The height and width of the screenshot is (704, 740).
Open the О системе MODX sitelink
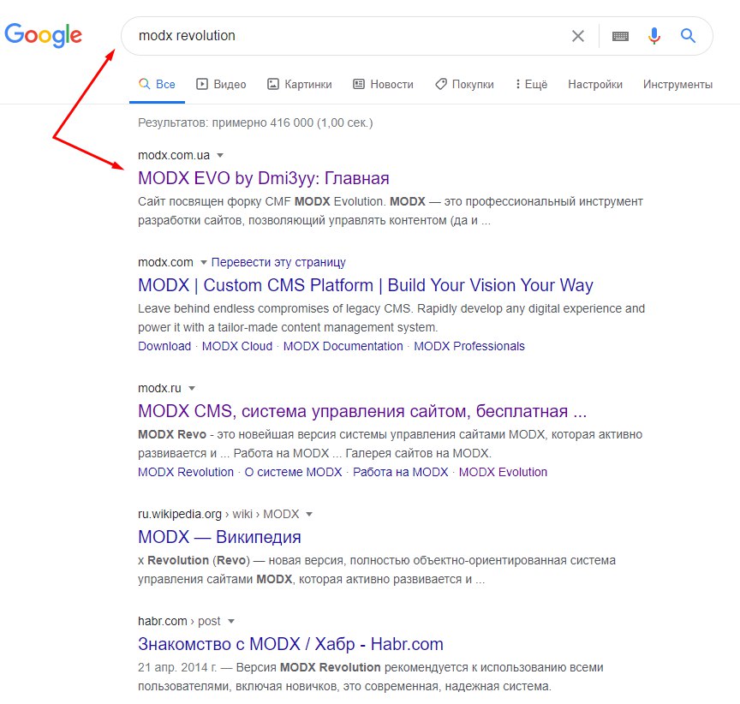coord(293,472)
